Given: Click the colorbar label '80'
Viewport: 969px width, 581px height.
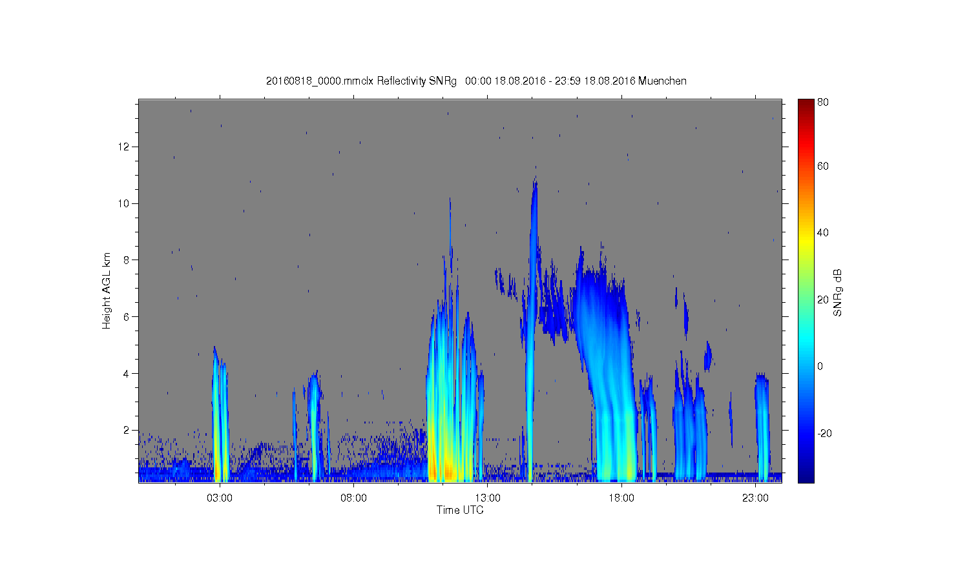Looking at the screenshot, I should (823, 102).
